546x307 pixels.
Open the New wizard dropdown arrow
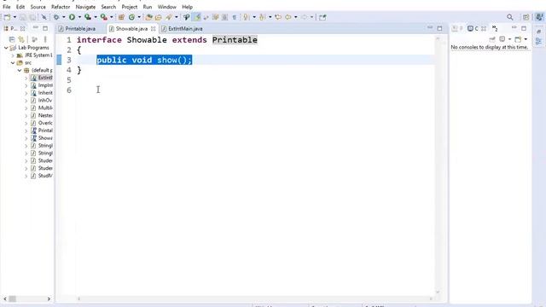(x=15, y=17)
